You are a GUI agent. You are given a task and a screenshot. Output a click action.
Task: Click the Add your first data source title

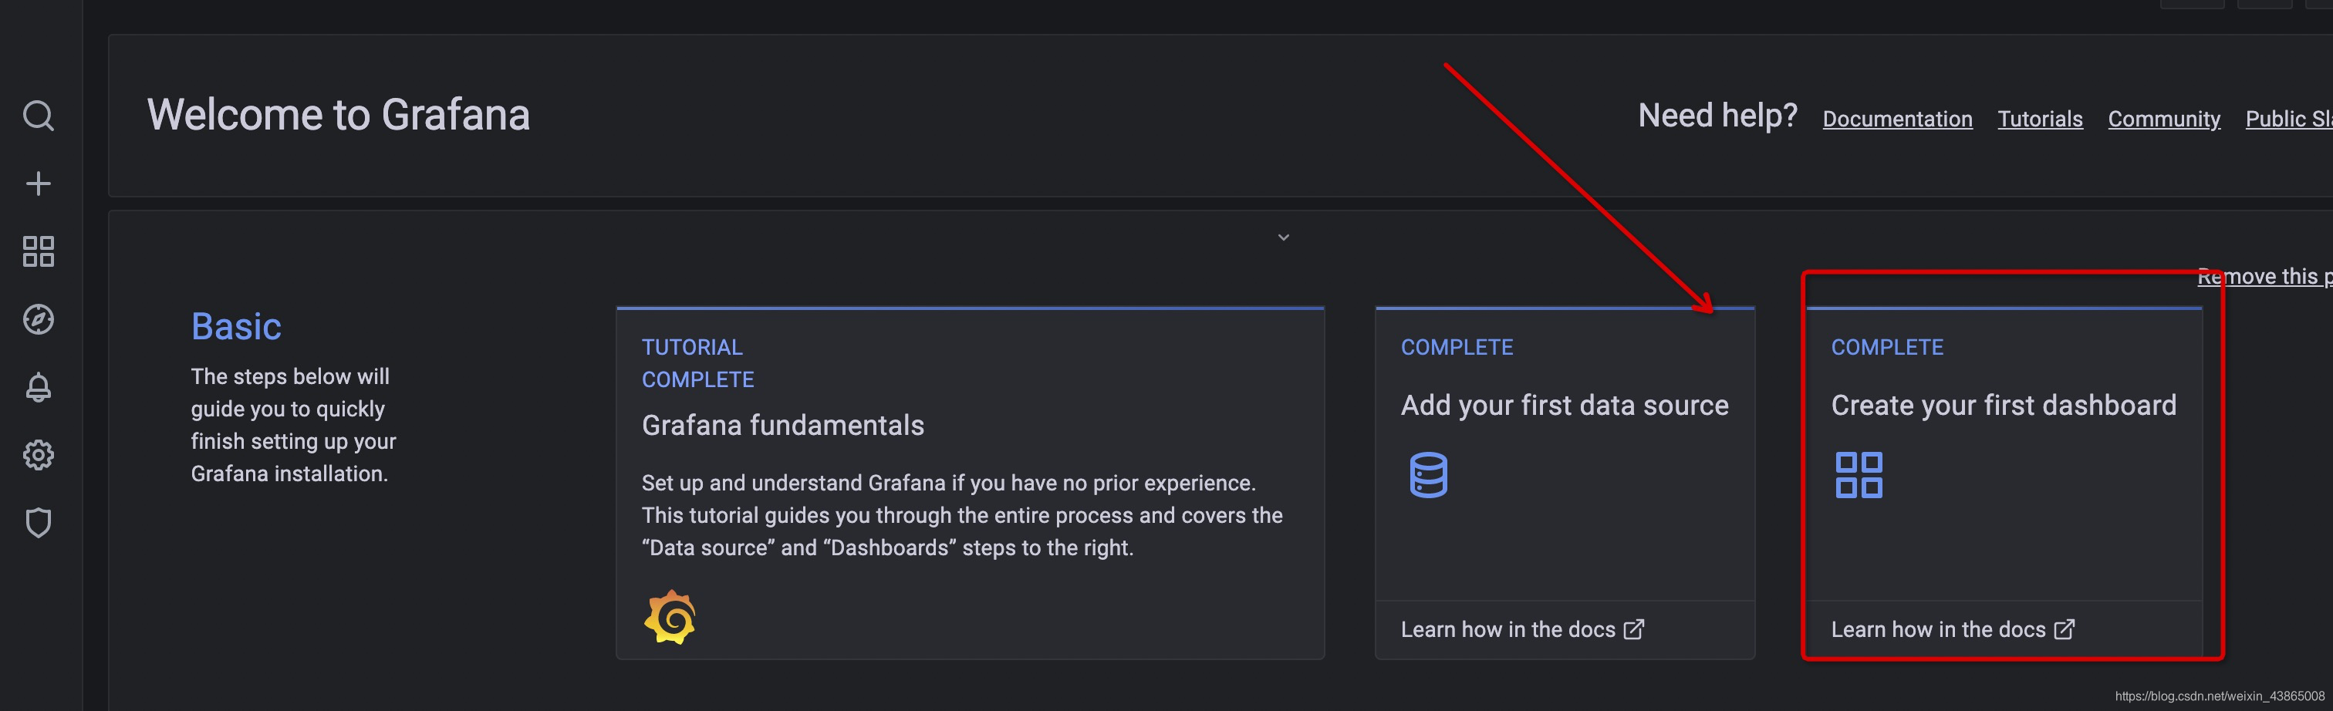pyautogui.click(x=1564, y=405)
